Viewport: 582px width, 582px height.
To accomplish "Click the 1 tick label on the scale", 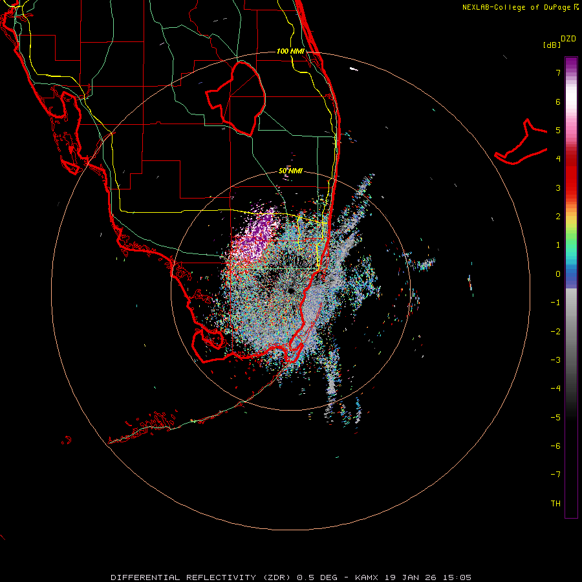I will (x=558, y=245).
